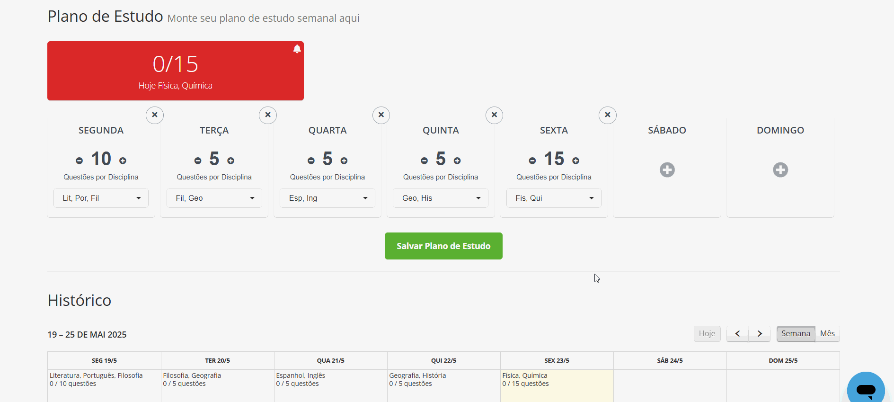The height and width of the screenshot is (402, 894).
Task: Open Quinta disciplines dropdown Geo, His
Action: tap(441, 198)
